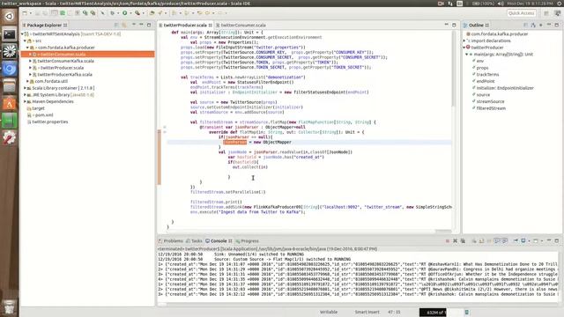Expand twitterProducerKafka.scala tree node
This screenshot has height=317, width=564.
point(30,74)
